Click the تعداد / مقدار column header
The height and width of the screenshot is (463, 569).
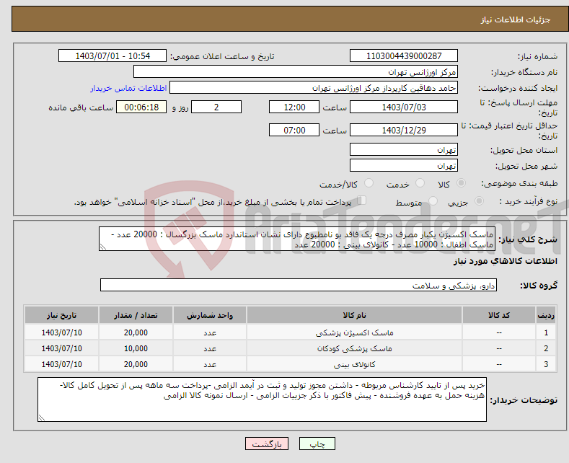point(136,315)
